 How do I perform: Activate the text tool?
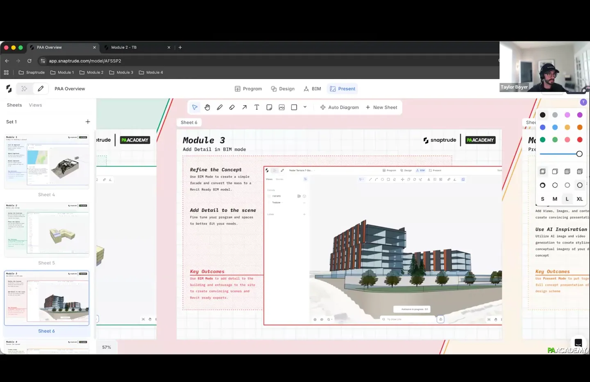point(257,107)
